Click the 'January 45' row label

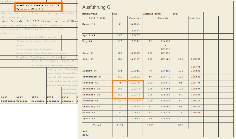coord(90,101)
